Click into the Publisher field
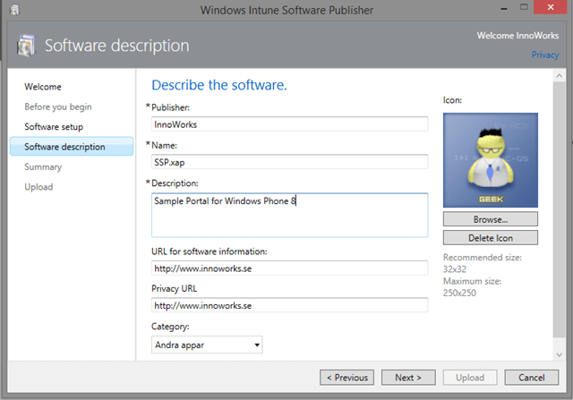Screen dimensions: 573x400 point(289,124)
